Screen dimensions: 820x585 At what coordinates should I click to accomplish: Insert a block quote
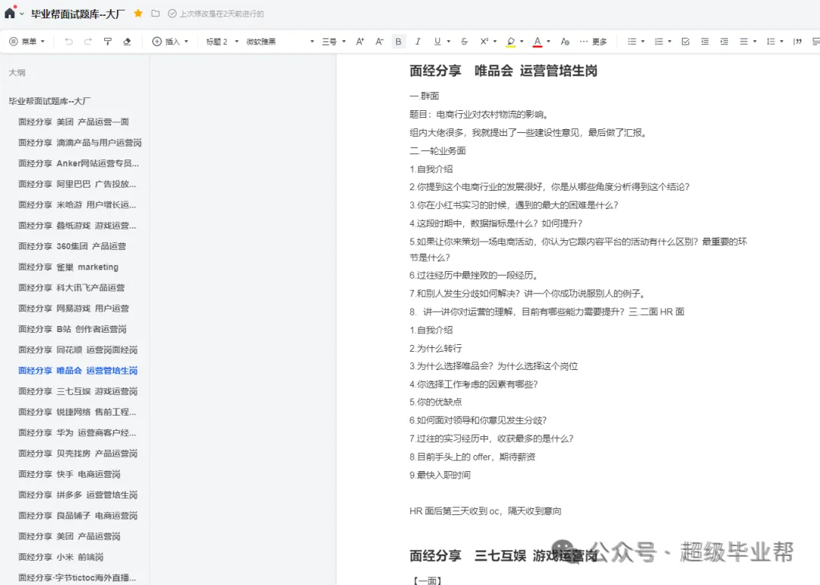tap(797, 41)
